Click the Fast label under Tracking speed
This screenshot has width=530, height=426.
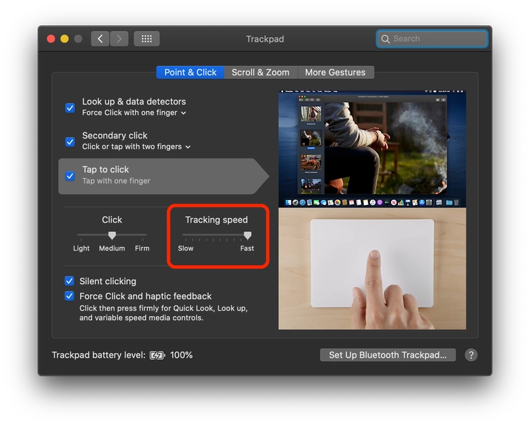(x=247, y=248)
